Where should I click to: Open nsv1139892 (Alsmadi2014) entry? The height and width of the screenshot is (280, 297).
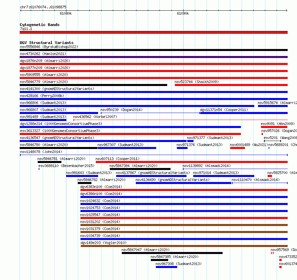click(207, 166)
